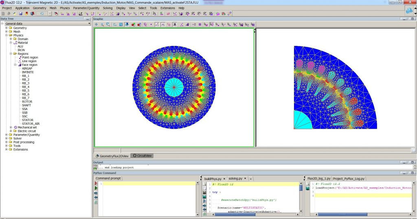Click the Save project icon in toolbar

click(x=20, y=13)
